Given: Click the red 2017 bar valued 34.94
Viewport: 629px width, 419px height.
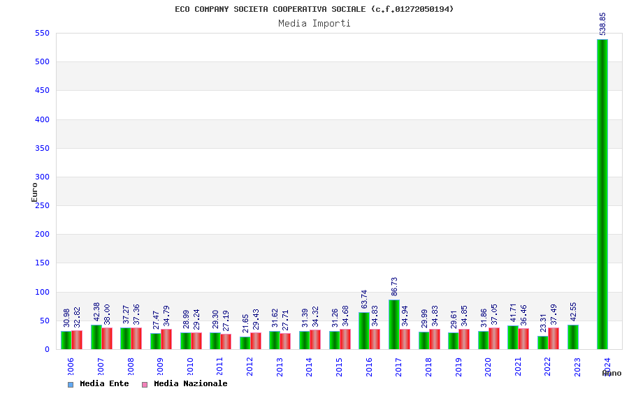Looking at the screenshot, I should pyautogui.click(x=405, y=339).
